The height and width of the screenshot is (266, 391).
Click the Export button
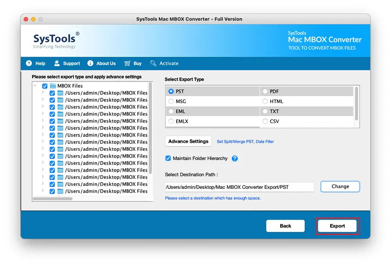tap(337, 226)
